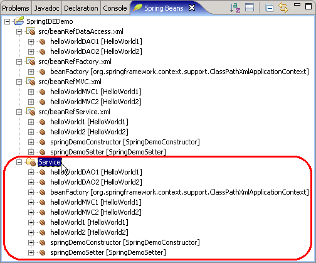316x263 pixels.
Task: Expand springDemoConstructor under beanRefService.xml
Action: [x=31, y=142]
